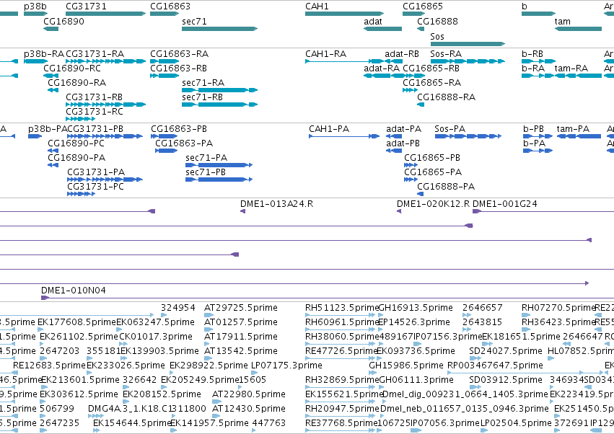Select the RE37768.5prime EST label

[341, 423]
